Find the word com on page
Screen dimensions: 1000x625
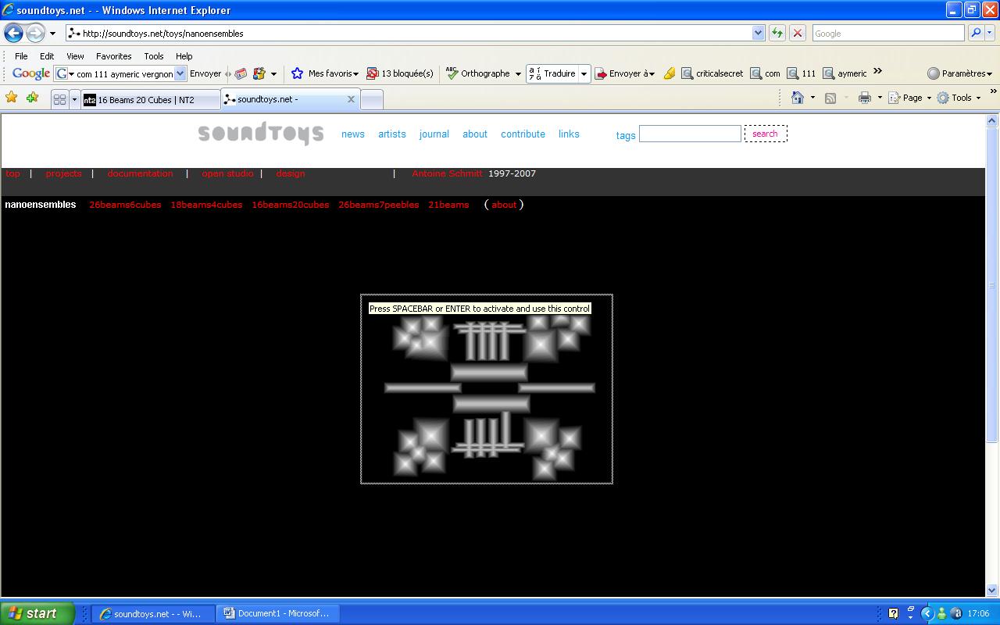(x=765, y=73)
